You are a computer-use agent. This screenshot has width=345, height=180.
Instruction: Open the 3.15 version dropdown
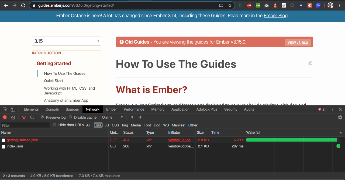click(66, 41)
